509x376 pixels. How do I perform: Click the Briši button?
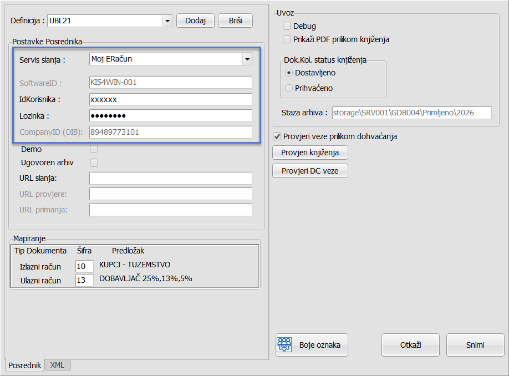coord(235,21)
